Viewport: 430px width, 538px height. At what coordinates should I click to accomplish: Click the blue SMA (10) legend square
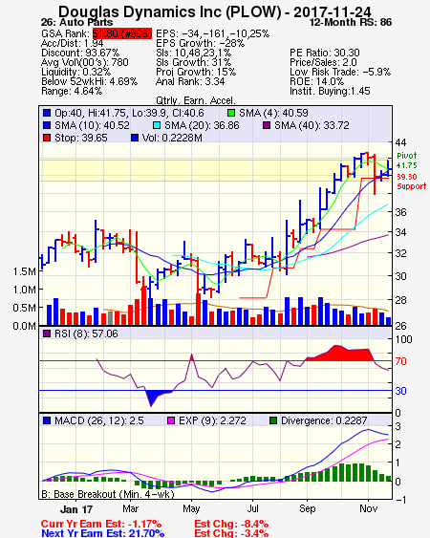(x=47, y=125)
